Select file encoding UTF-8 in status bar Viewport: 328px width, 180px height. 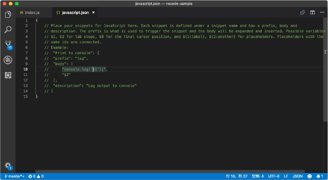click(x=274, y=176)
